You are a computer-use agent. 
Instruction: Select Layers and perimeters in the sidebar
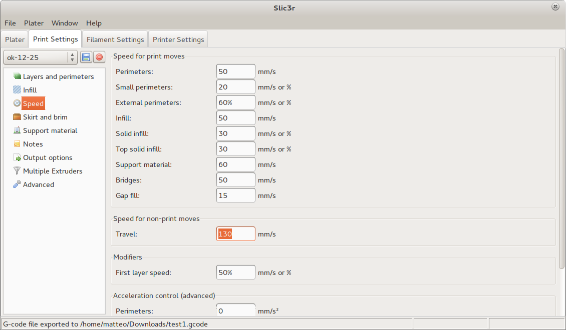59,76
